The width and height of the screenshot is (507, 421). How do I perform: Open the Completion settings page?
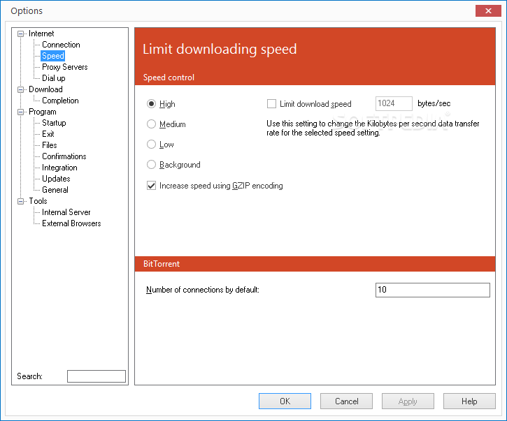pos(60,101)
